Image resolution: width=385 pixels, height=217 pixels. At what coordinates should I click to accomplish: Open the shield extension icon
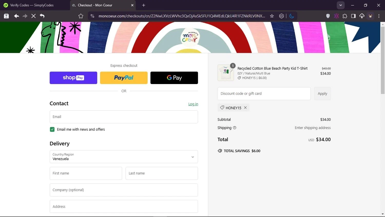(x=328, y=16)
